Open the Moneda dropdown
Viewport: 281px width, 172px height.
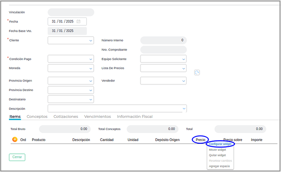click(x=70, y=68)
